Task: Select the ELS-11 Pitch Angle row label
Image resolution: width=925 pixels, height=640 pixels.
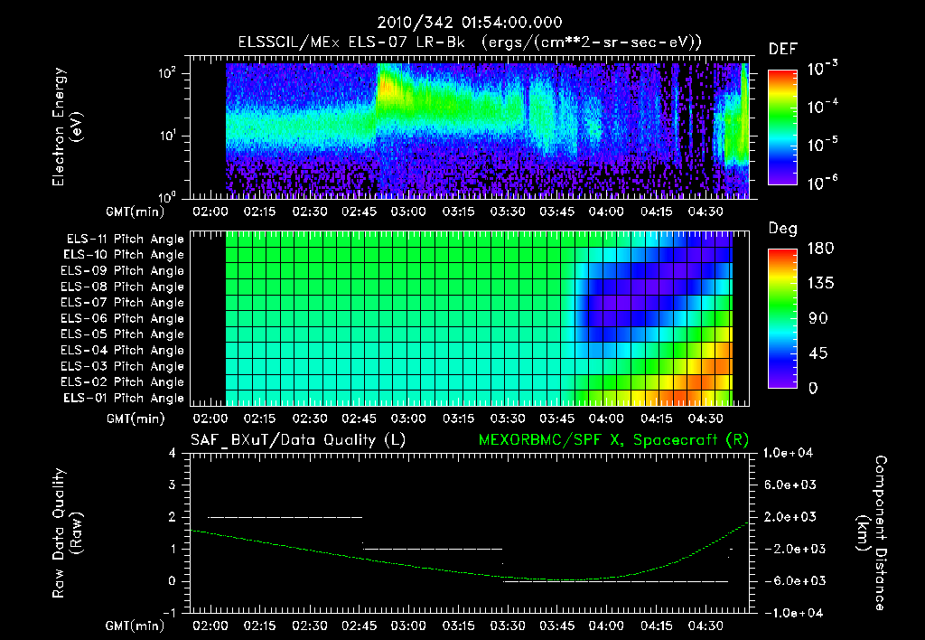Action: coord(125,240)
